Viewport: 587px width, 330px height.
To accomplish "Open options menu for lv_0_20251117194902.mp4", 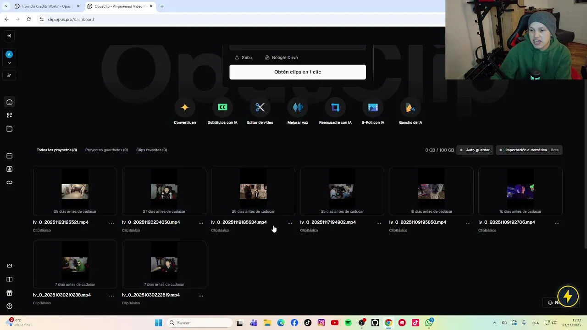I will [x=379, y=223].
